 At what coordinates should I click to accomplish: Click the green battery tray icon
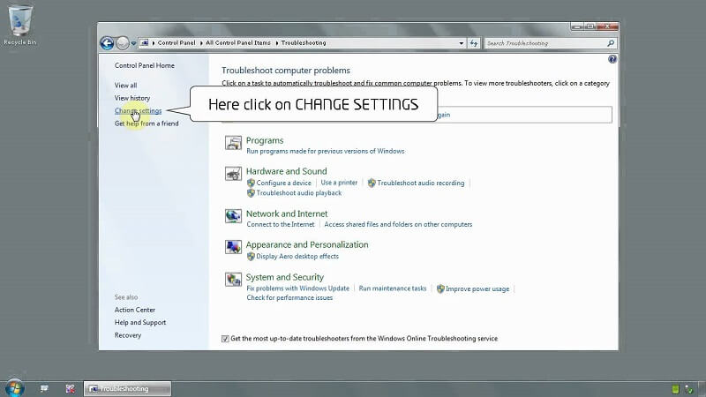click(x=675, y=389)
